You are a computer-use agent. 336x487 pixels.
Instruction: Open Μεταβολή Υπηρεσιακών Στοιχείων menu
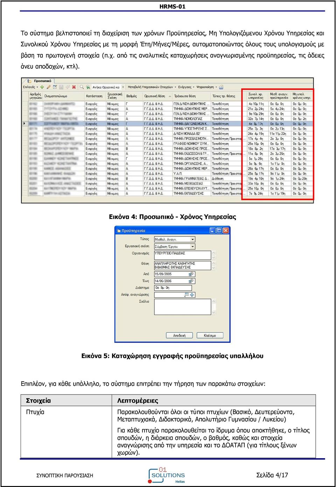tap(151, 87)
